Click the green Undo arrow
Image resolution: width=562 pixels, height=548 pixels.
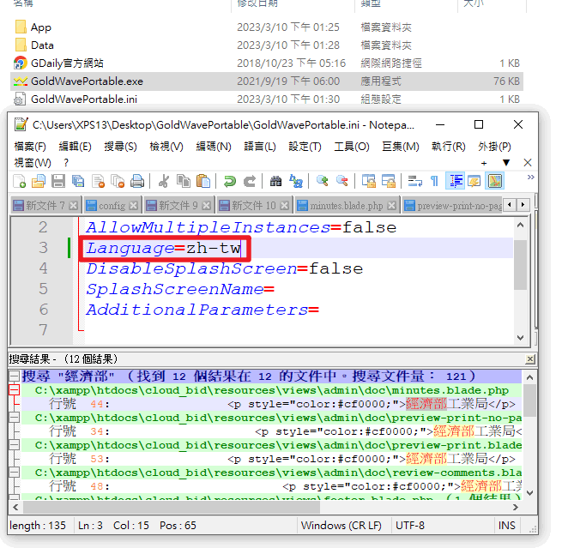click(230, 181)
